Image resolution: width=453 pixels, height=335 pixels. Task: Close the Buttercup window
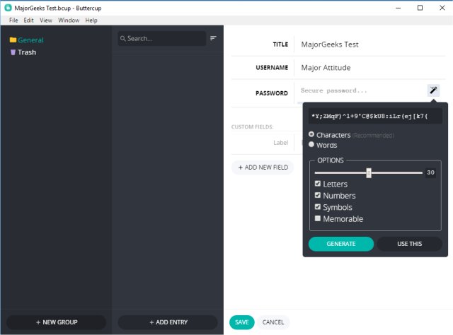pyautogui.click(x=442, y=8)
